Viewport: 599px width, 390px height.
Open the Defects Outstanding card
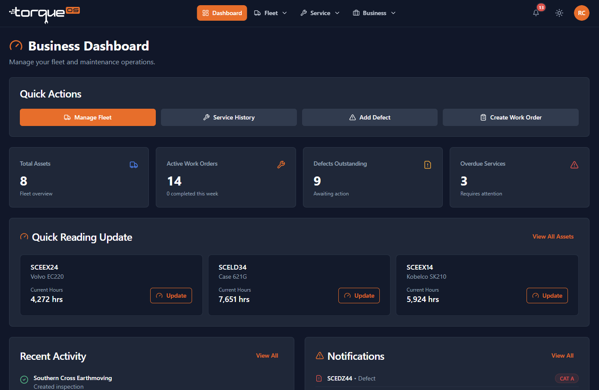pos(373,177)
